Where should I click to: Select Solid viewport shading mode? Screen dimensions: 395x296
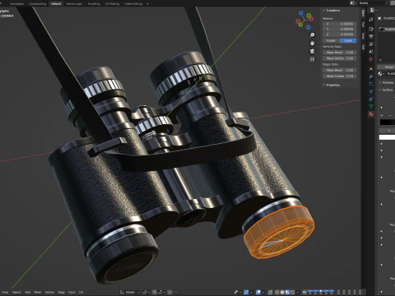[282, 292]
